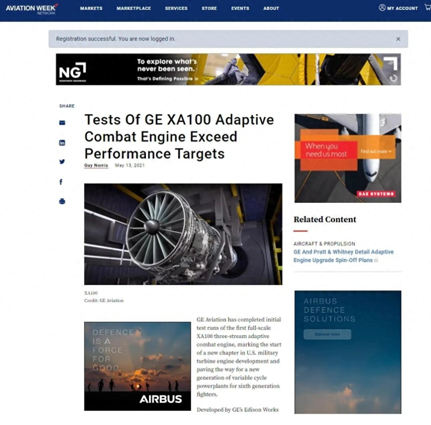431x425 pixels.
Task: Dismiss the registration successful message
Action: (x=398, y=39)
